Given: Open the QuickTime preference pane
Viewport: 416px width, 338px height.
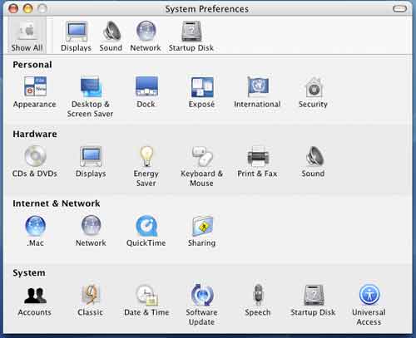Looking at the screenshot, I should [x=146, y=231].
